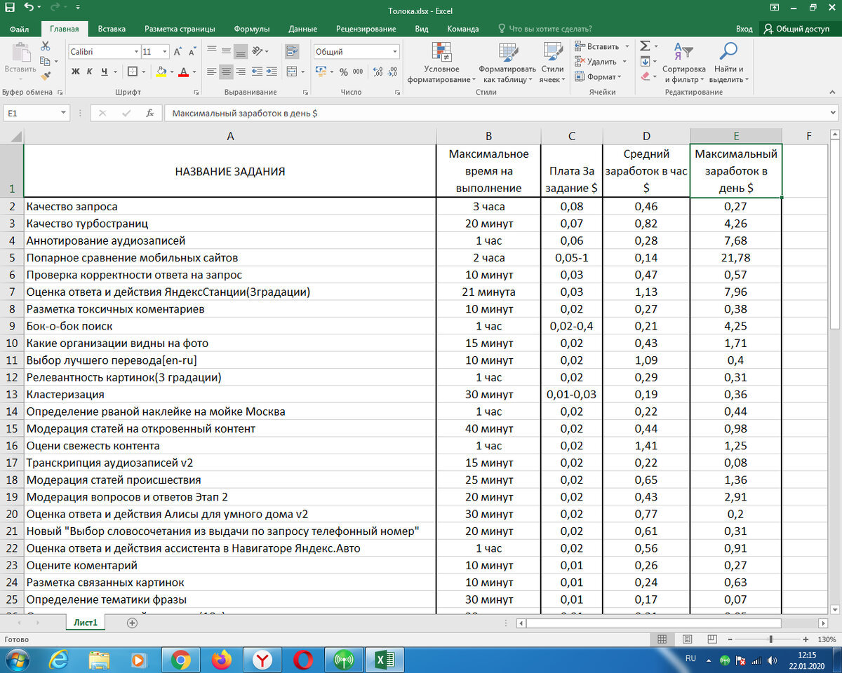Screen dimensions: 842x673
Task: Apply cell borders icon
Action: click(x=134, y=72)
